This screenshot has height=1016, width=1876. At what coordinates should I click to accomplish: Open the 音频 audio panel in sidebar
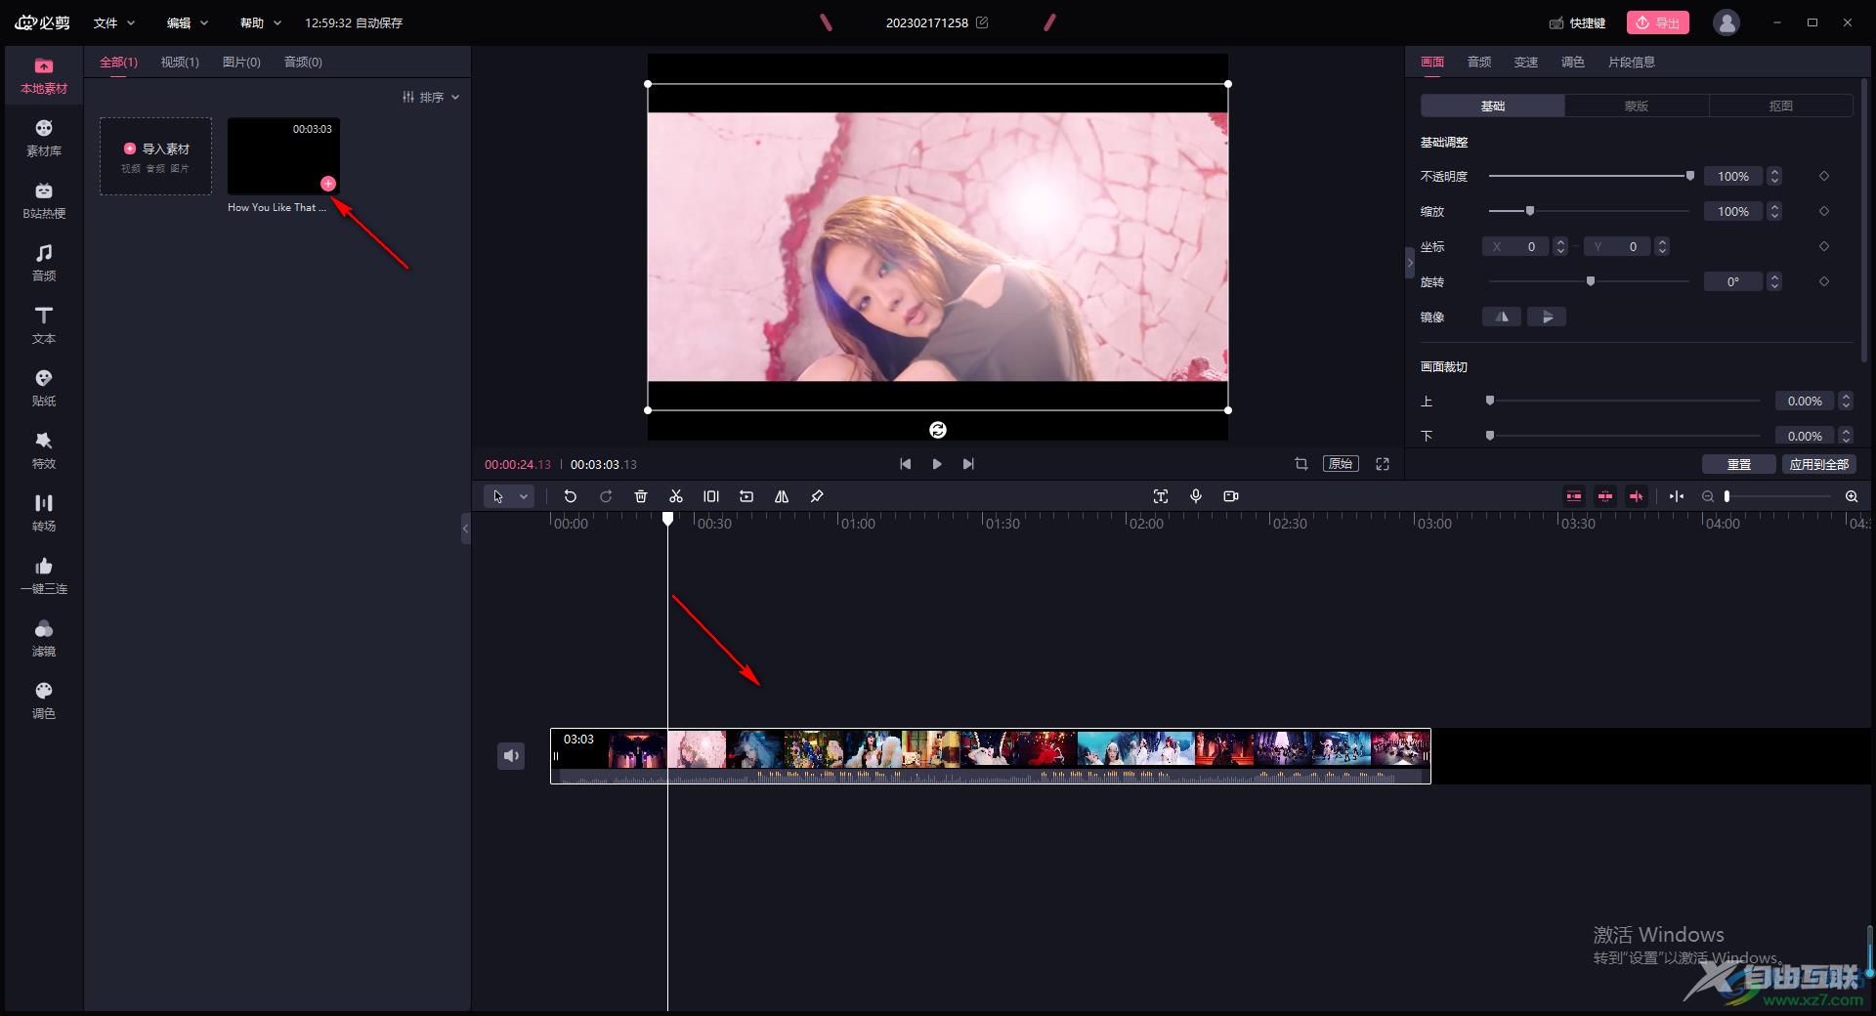point(44,264)
